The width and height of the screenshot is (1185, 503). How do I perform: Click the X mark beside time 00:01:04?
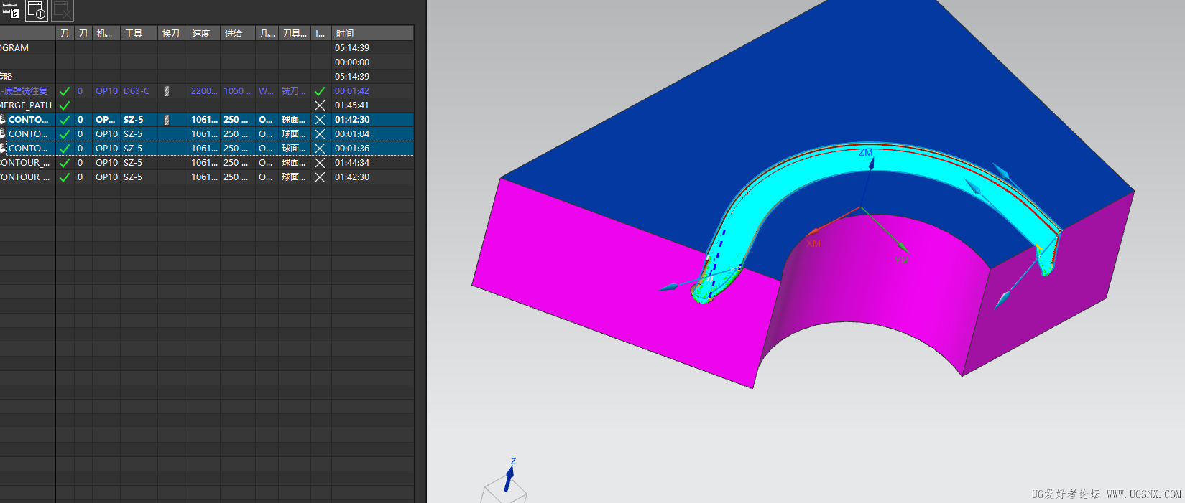(320, 134)
